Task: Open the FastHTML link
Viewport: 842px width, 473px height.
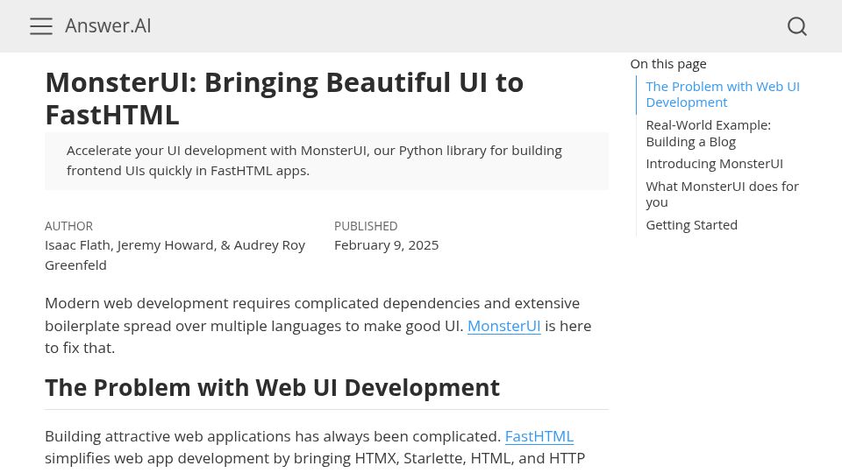Action: [539, 436]
